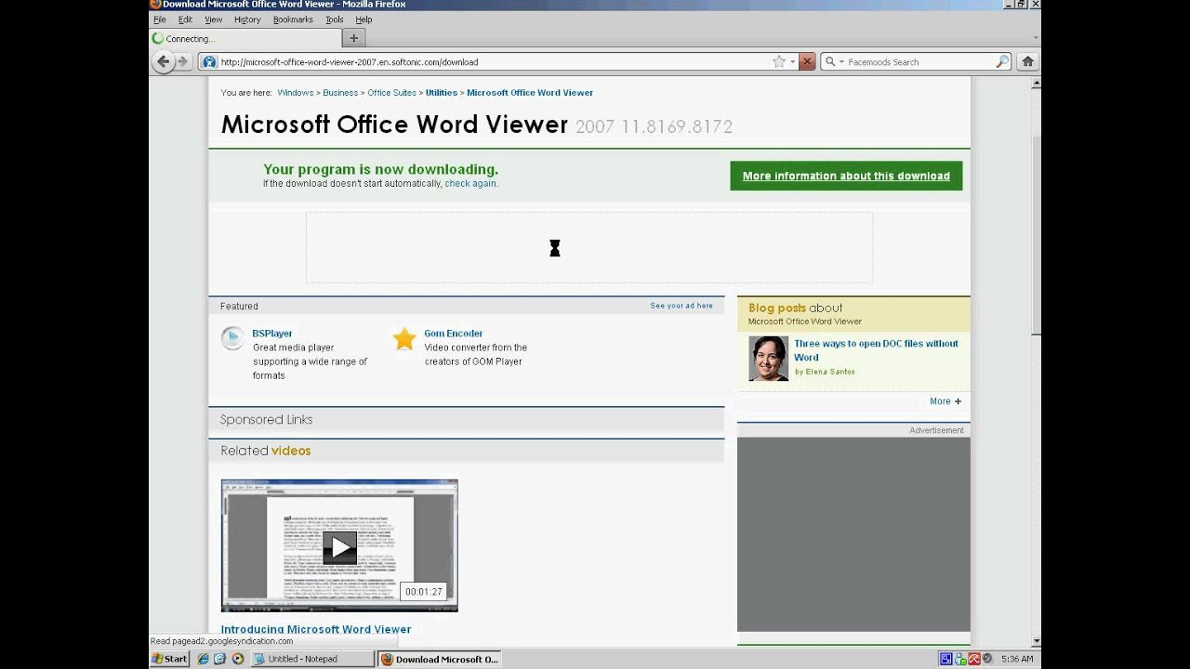Click the taskbar clock 5:36 AM
This screenshot has width=1190, height=669.
[x=1017, y=659]
